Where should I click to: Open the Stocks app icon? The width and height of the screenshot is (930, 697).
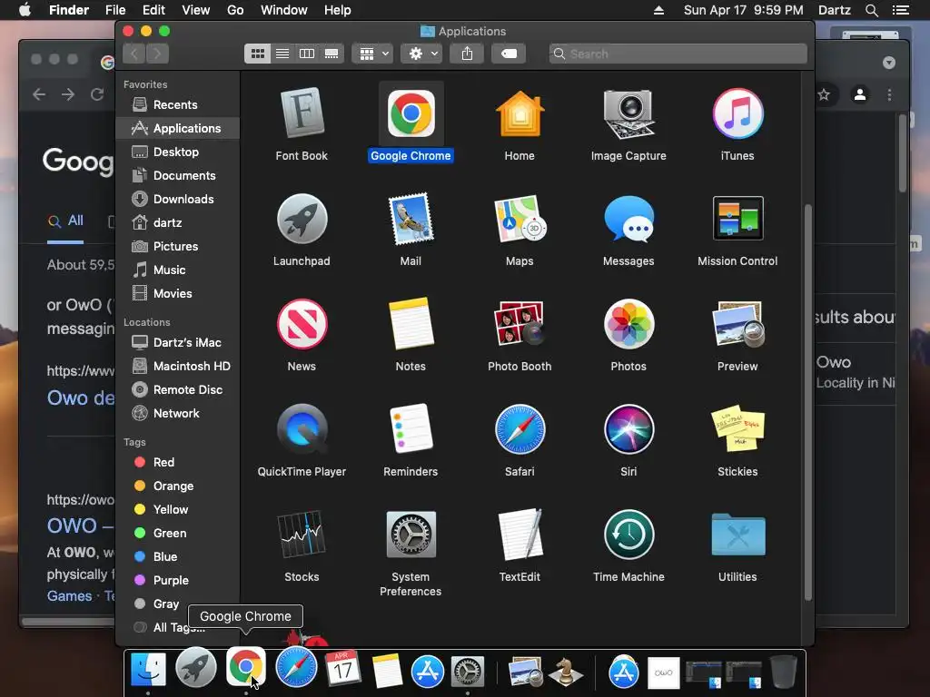[x=302, y=534]
